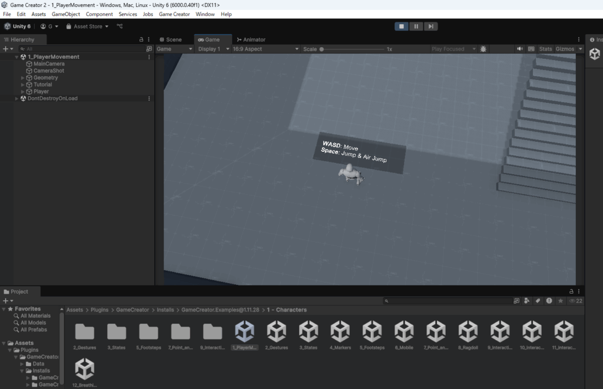Click the Search by Label tag icon

tap(538, 301)
